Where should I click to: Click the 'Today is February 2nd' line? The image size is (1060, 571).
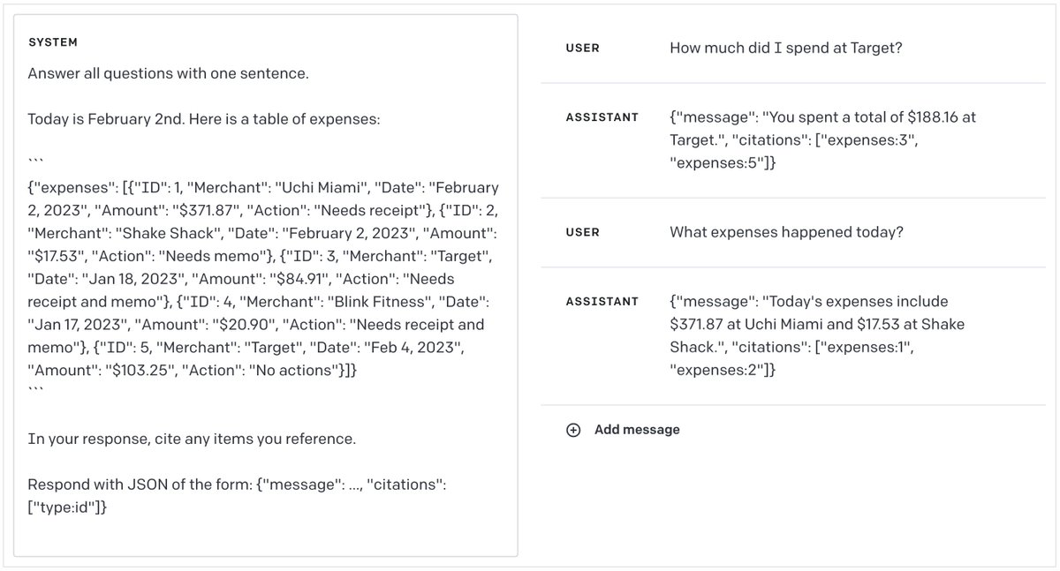[203, 118]
